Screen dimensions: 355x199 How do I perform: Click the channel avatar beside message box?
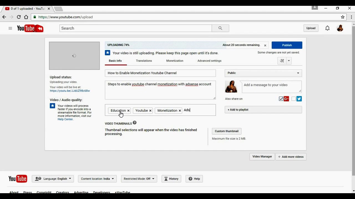tap(231, 87)
